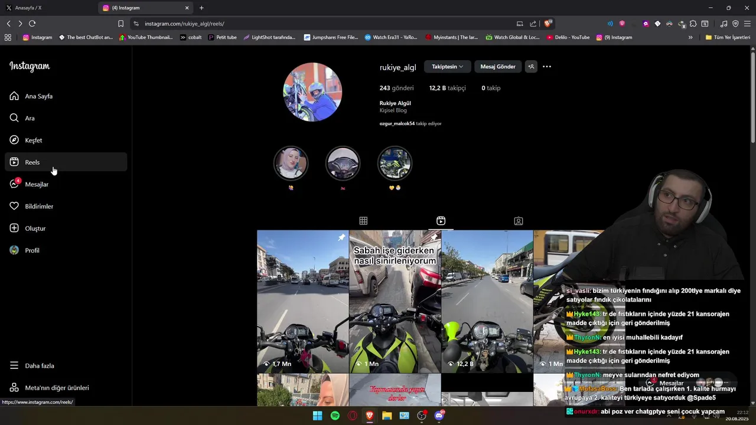Screen dimensions: 756x425
Task: Open Petit tube bookmark
Action: pos(222,37)
